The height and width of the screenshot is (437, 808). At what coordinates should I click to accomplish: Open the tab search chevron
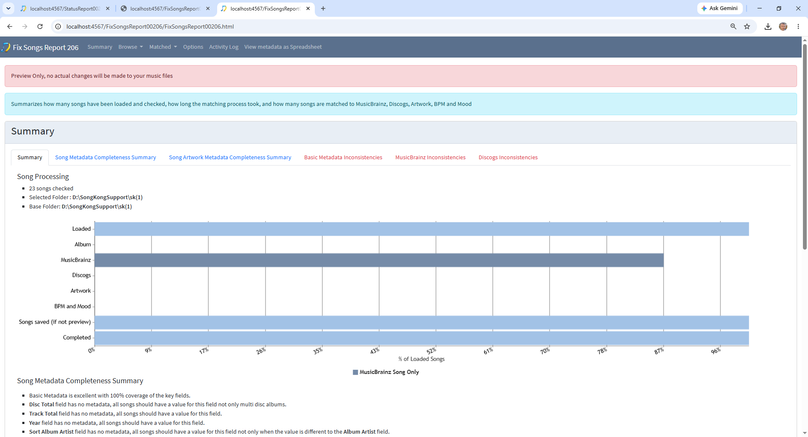[8, 8]
